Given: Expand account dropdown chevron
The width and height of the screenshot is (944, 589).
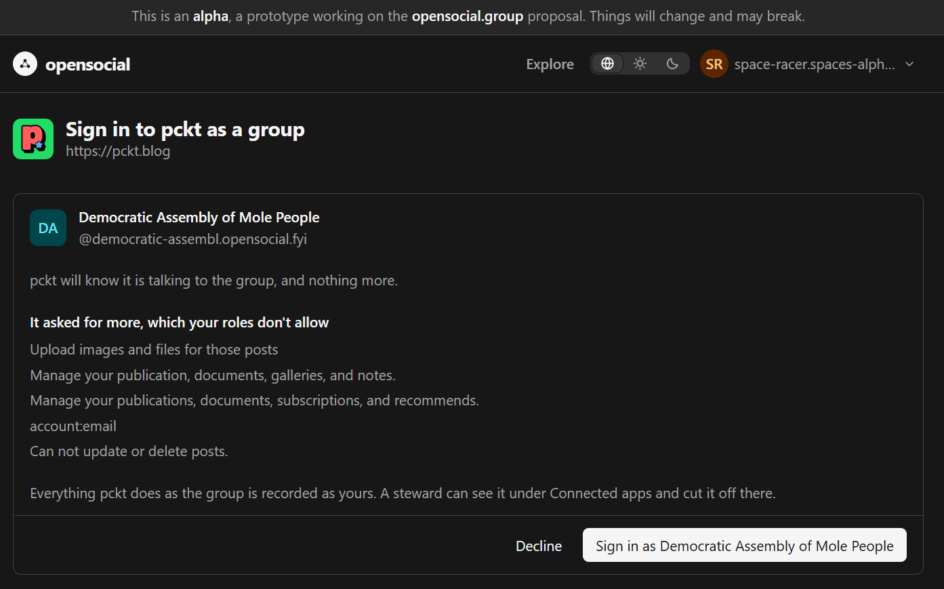Looking at the screenshot, I should pyautogui.click(x=909, y=64).
